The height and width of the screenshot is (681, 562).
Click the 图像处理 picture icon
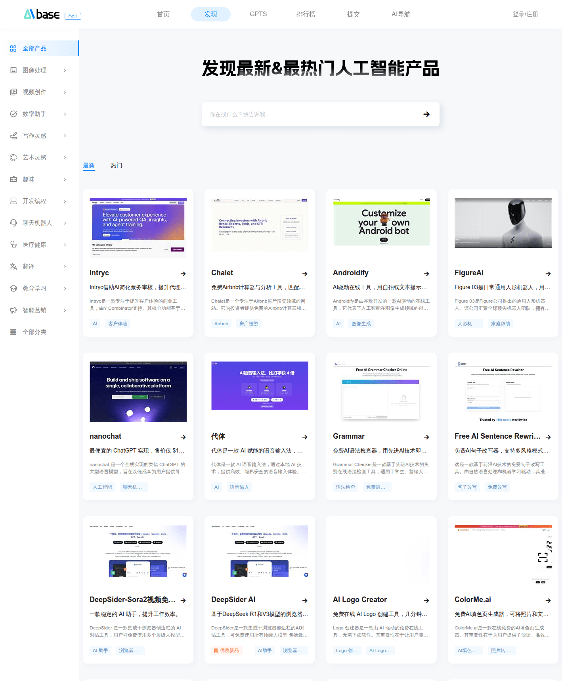click(13, 70)
